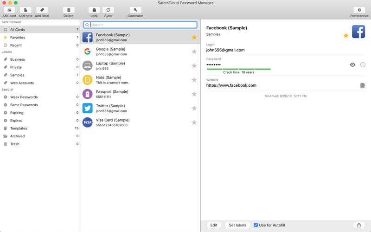Click the Visa card icon in list

click(88, 122)
